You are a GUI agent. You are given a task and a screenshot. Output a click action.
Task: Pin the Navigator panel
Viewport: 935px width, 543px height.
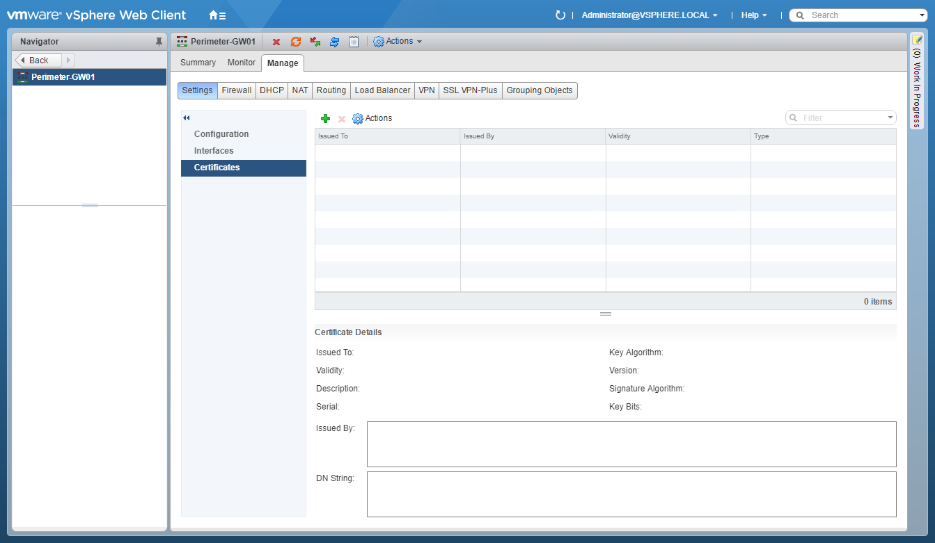coord(159,42)
